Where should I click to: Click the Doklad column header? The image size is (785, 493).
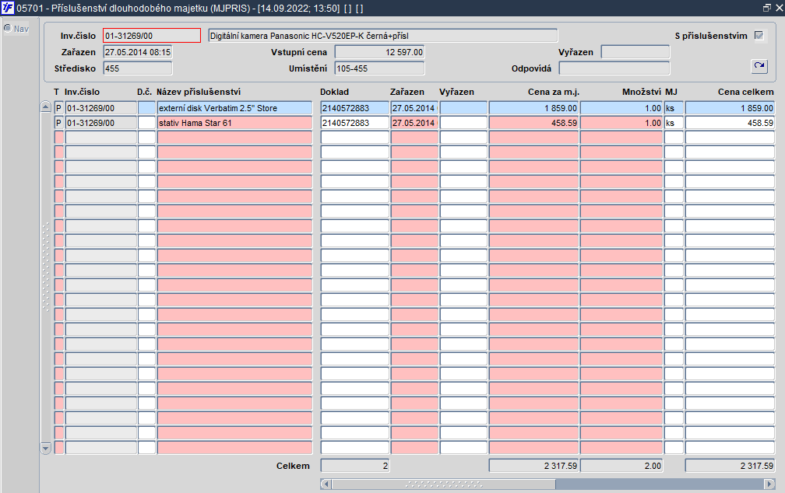click(334, 92)
